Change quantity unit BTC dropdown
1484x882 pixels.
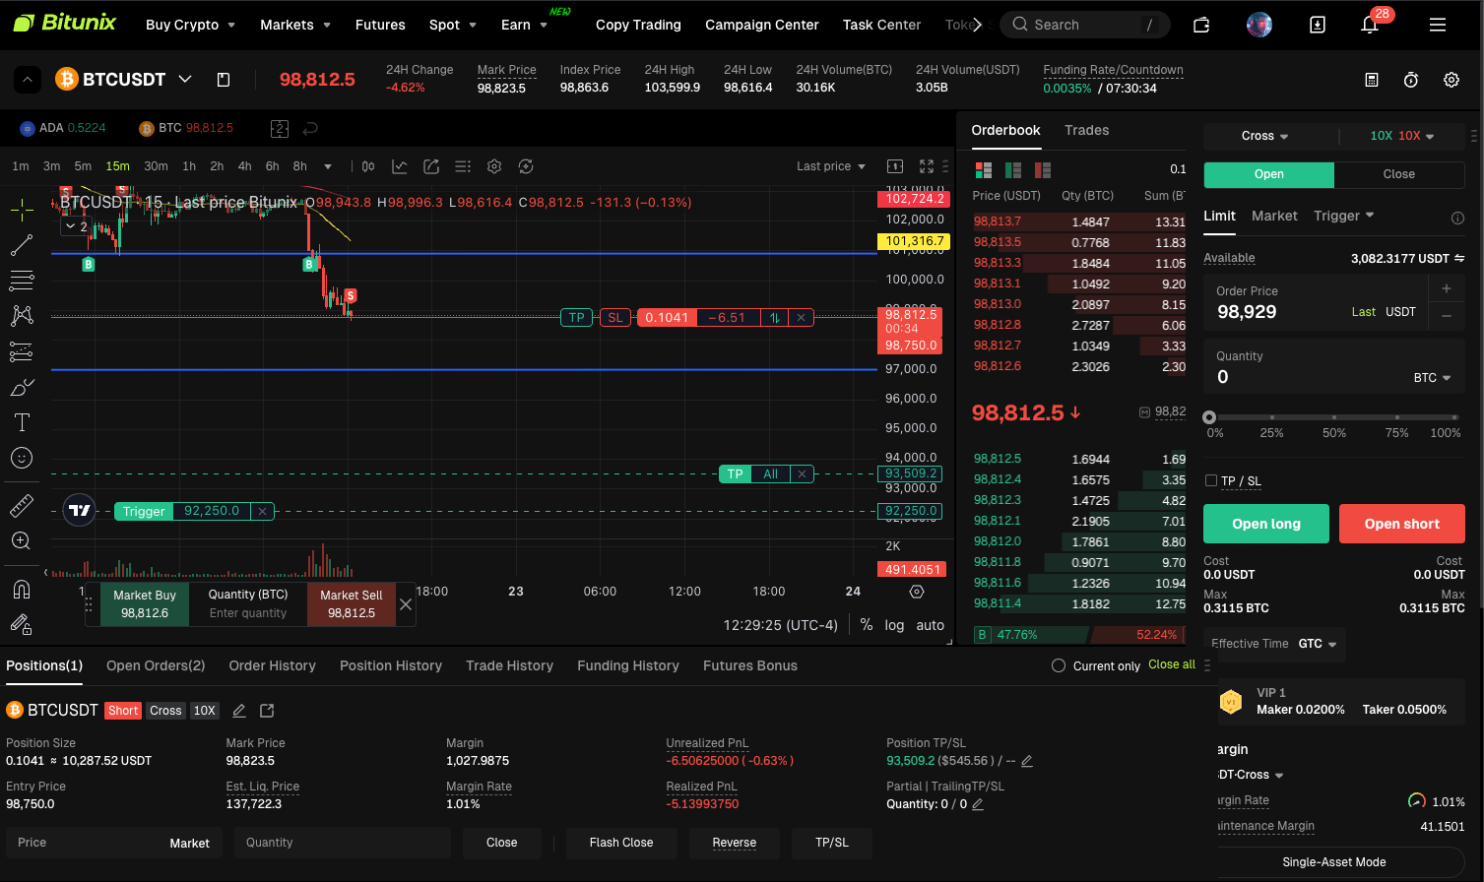pos(1433,378)
